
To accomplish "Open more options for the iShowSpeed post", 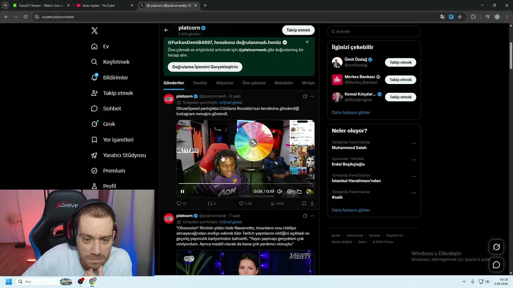I will pyautogui.click(x=312, y=96).
